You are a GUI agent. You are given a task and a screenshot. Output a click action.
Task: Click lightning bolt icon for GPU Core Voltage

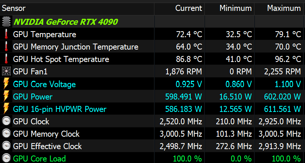pos(6,84)
